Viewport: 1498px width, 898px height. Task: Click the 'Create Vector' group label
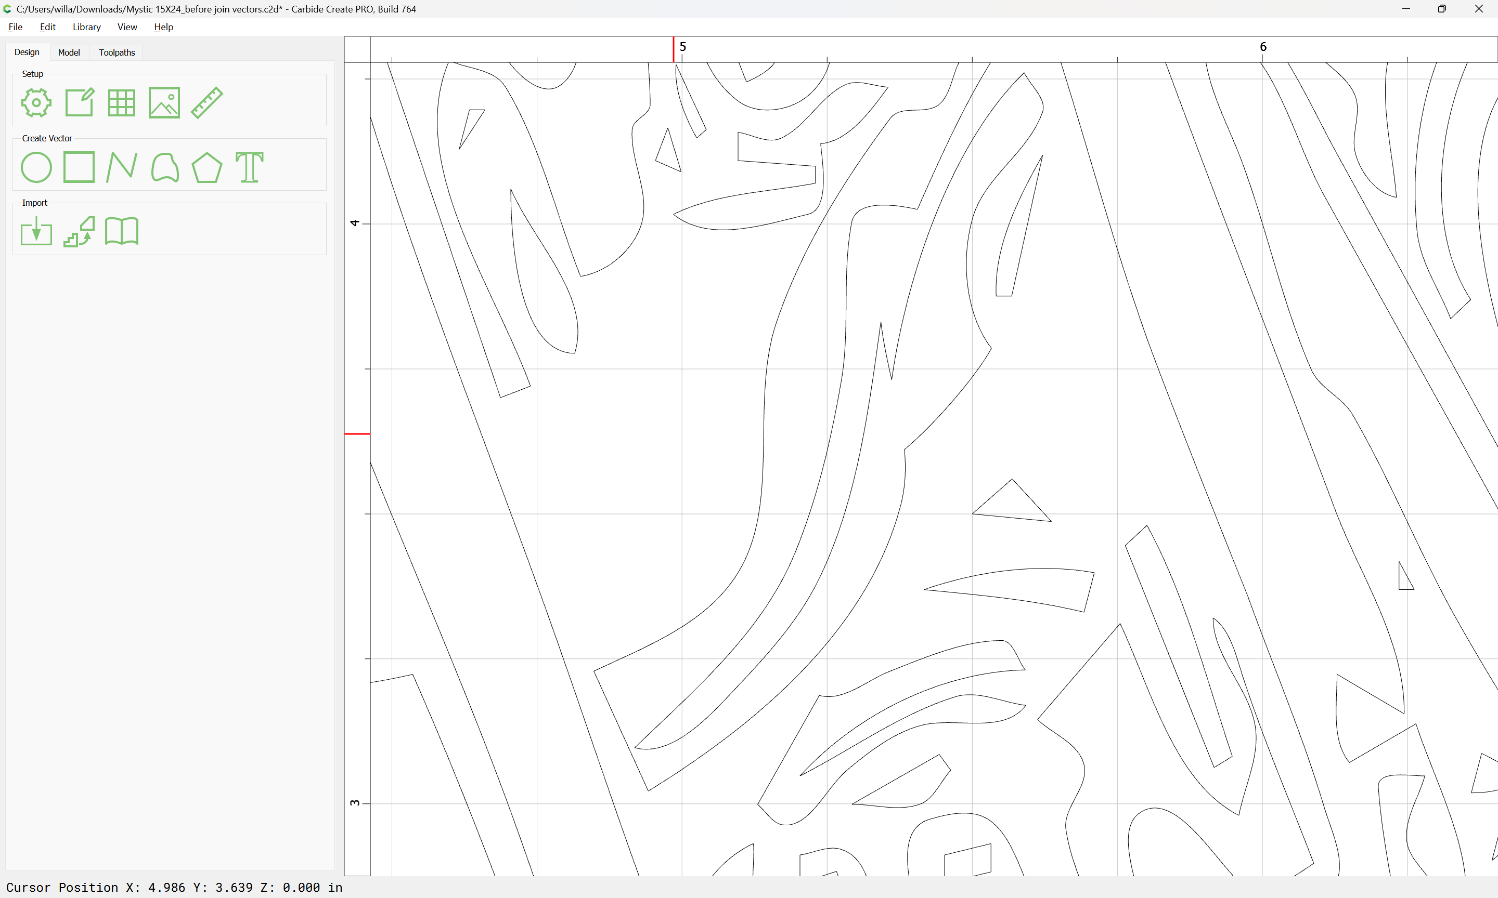47,139
